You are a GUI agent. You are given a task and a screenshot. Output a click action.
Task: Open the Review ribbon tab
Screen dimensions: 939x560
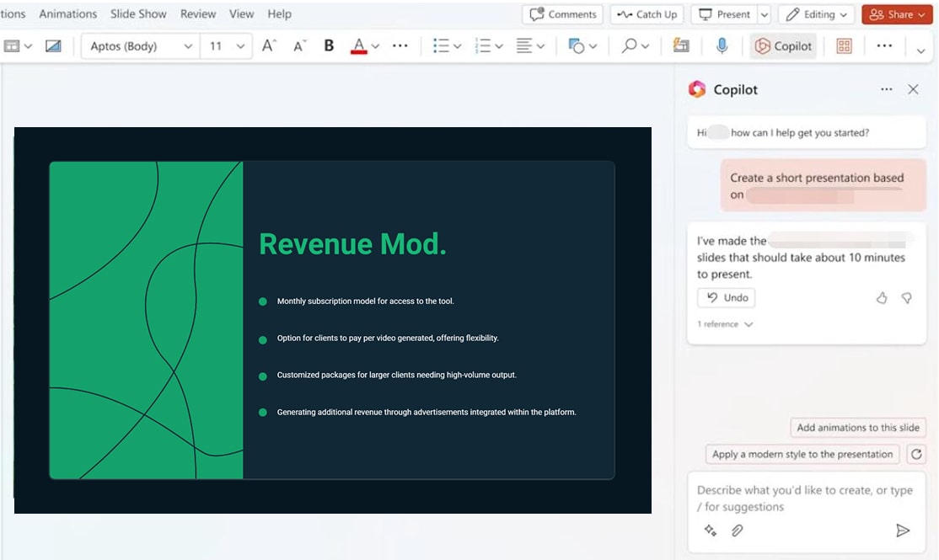tap(197, 13)
